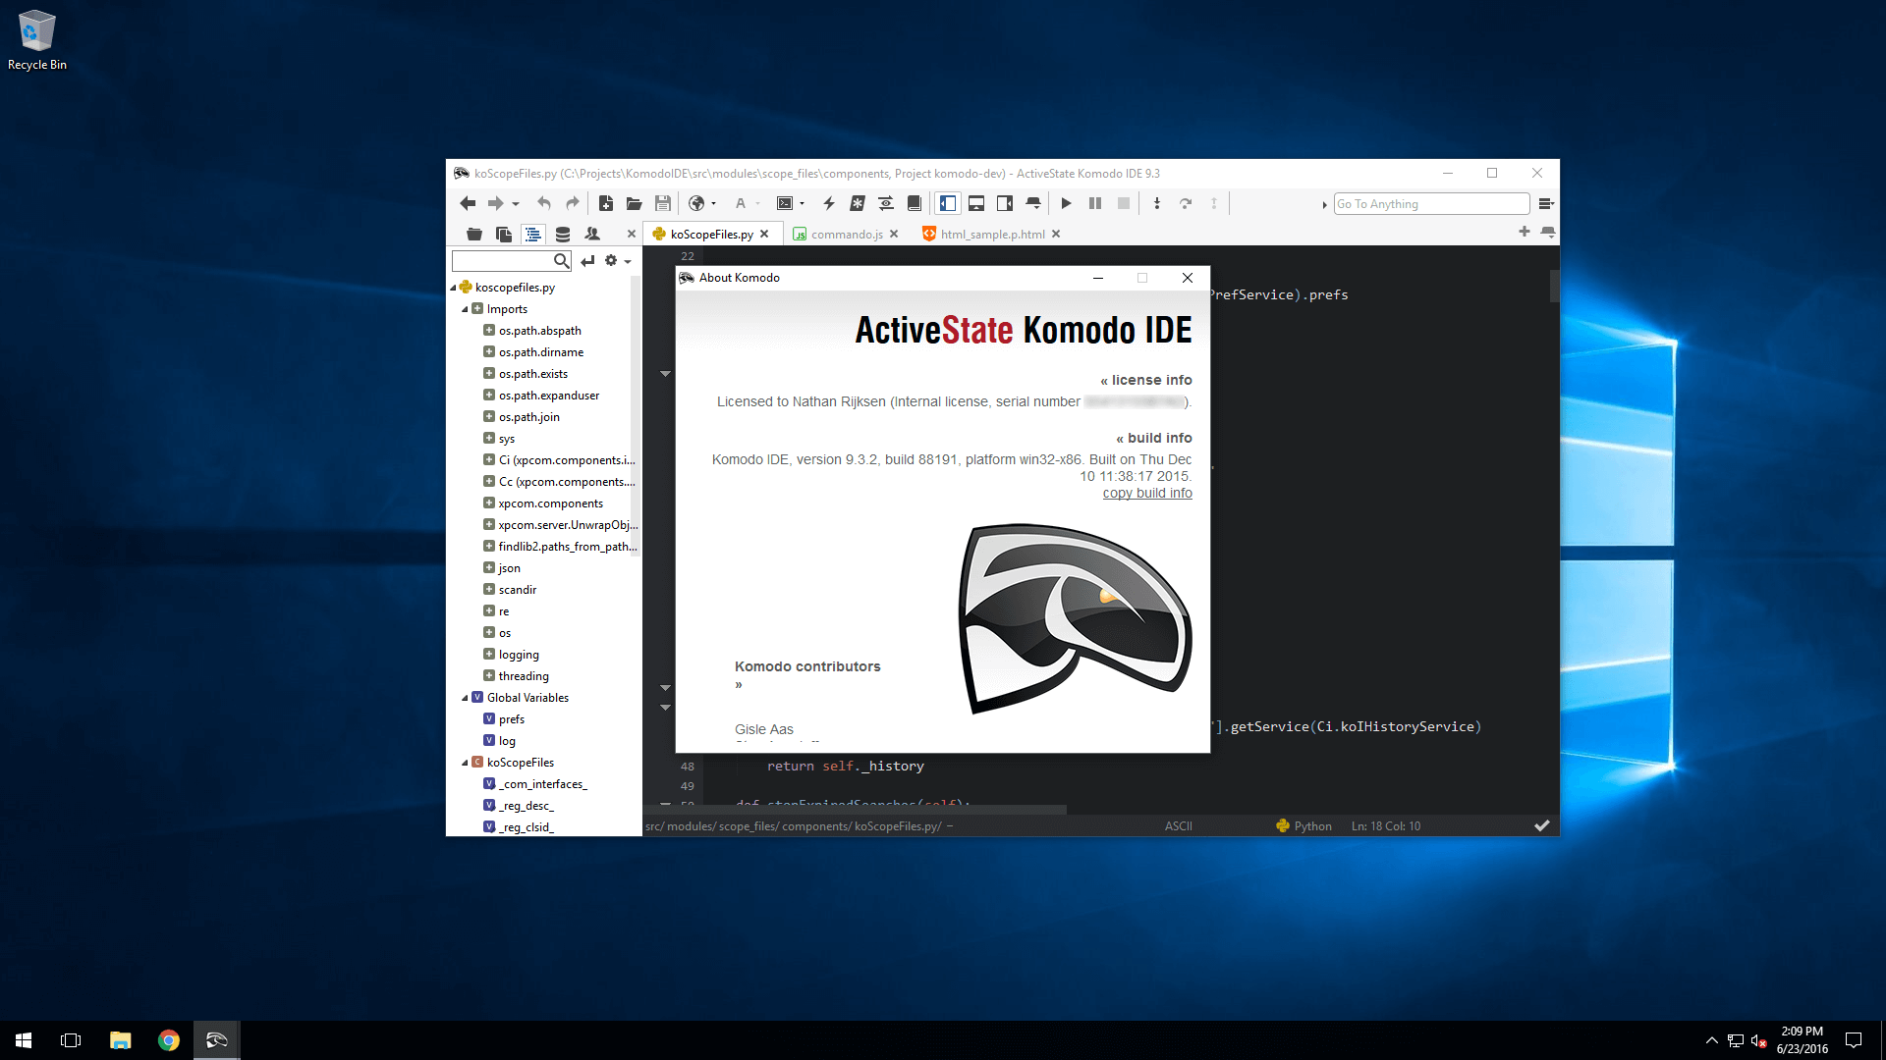Open Chrome from the Windows taskbar
The width and height of the screenshot is (1886, 1060).
point(169,1040)
